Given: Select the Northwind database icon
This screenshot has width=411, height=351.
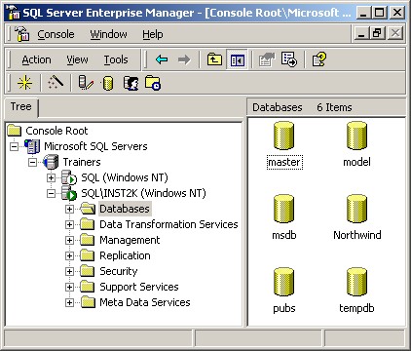Looking at the screenshot, I should 356,209.
